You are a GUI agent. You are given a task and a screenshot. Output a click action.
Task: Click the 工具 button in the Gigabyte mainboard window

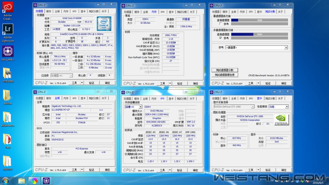[75, 170]
